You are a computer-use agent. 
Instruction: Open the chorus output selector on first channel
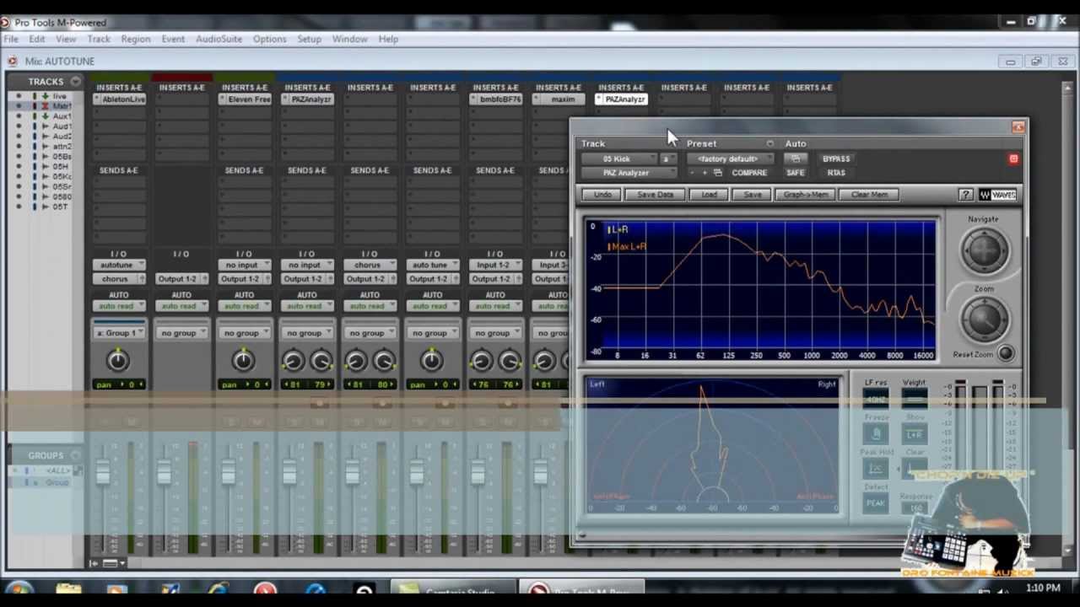click(119, 279)
